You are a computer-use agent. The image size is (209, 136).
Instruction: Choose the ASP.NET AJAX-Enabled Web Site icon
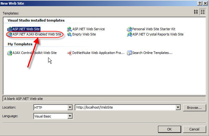10,35
